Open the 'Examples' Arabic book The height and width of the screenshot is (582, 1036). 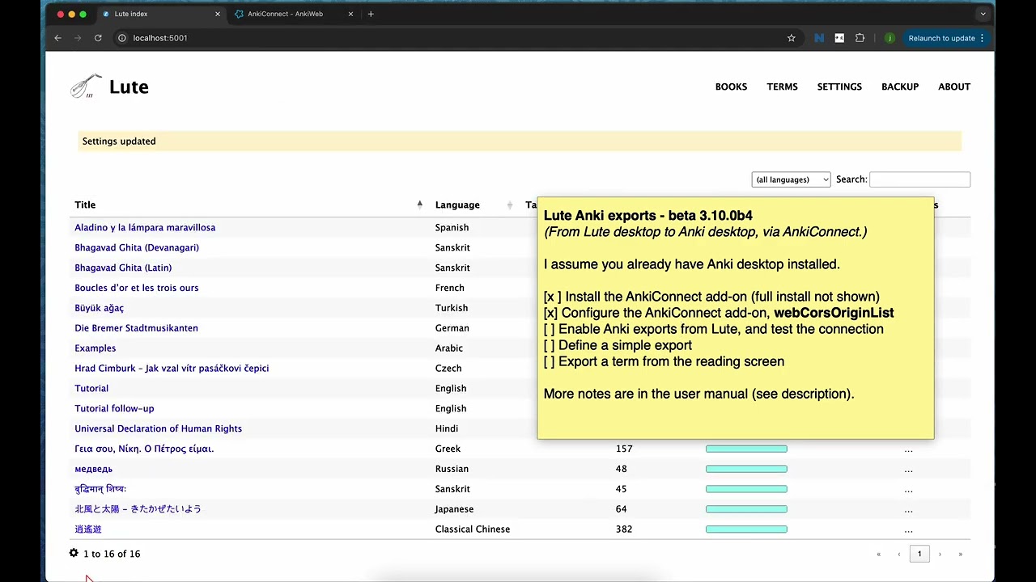tap(96, 348)
